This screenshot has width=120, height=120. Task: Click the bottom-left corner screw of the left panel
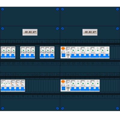coord(3,108)
